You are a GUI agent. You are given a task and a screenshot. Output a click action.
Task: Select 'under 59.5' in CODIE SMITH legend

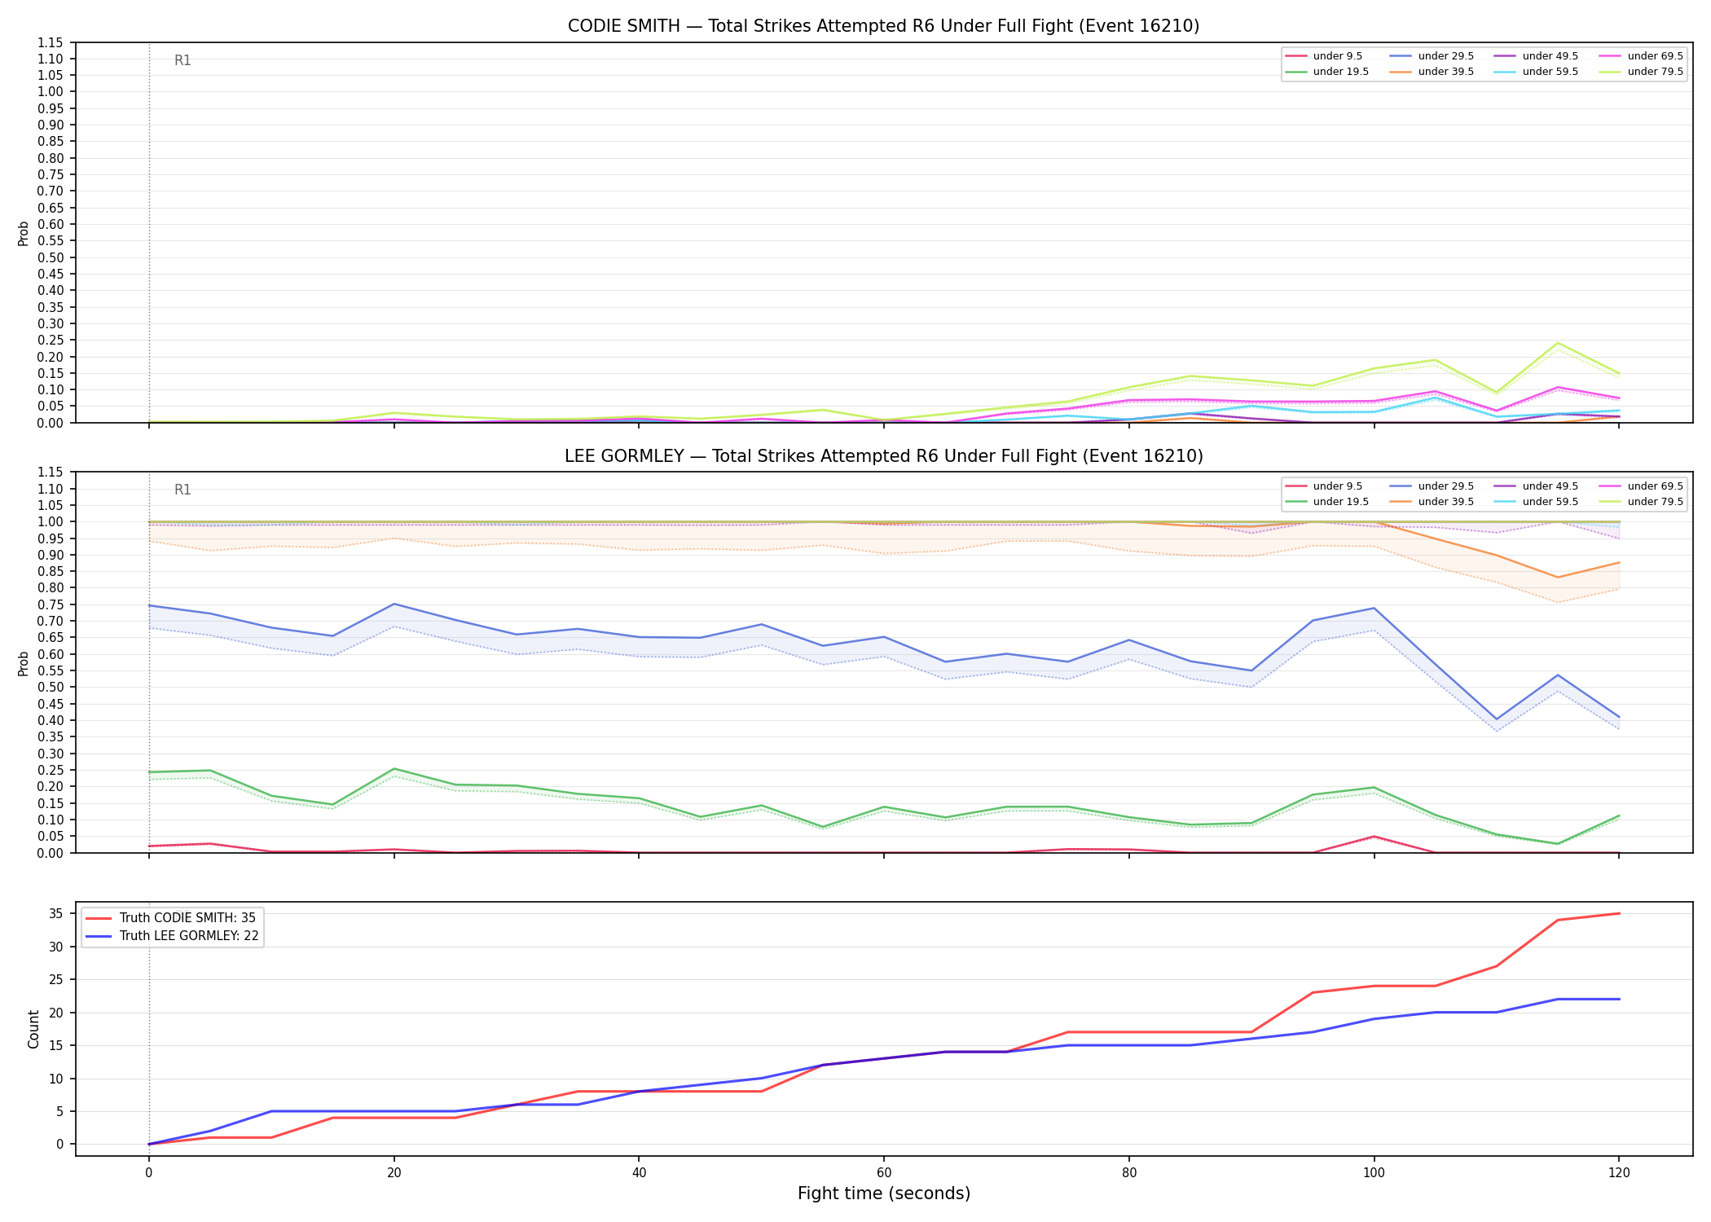(x=1536, y=72)
